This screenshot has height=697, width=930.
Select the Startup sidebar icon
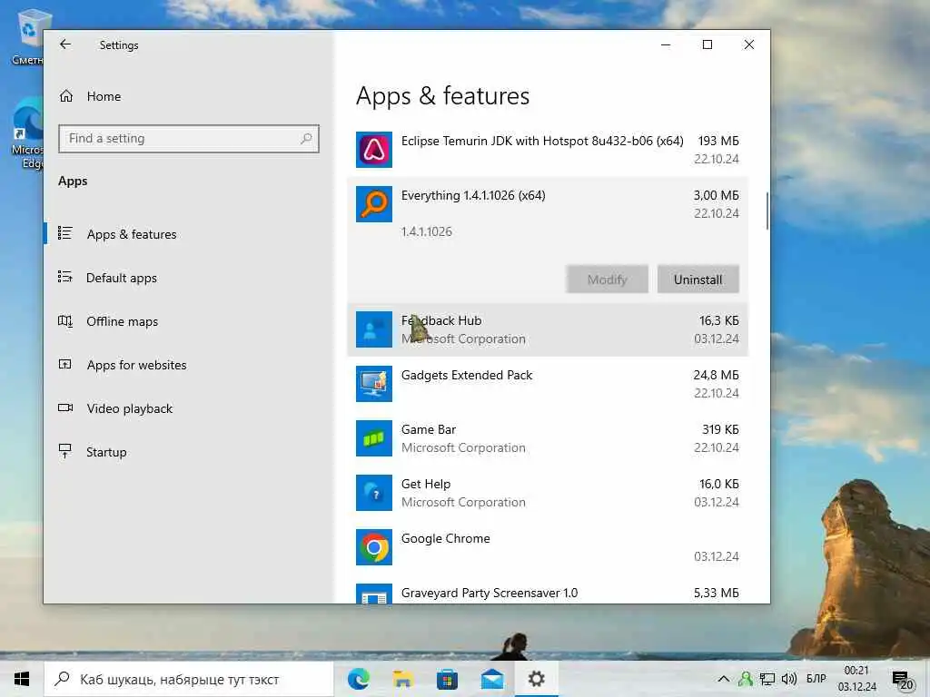pos(65,451)
